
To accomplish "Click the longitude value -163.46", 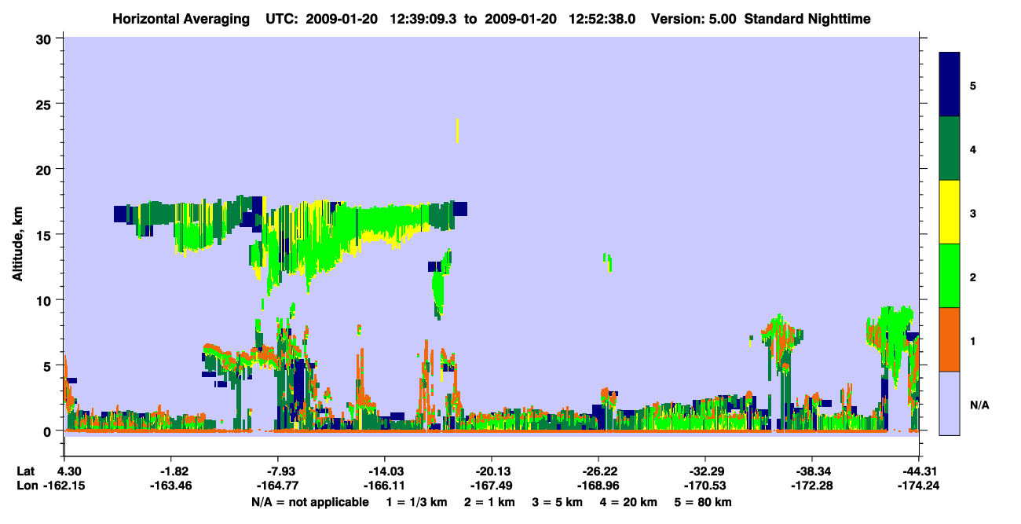I will [x=170, y=486].
